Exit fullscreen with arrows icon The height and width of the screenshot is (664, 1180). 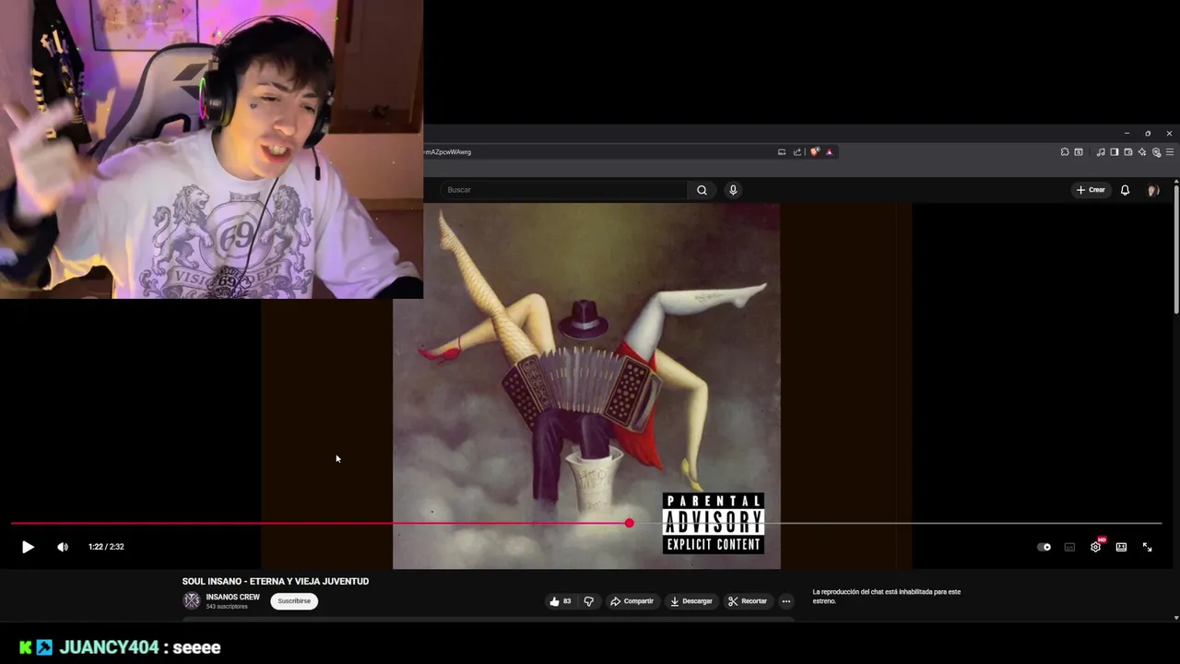point(1148,547)
